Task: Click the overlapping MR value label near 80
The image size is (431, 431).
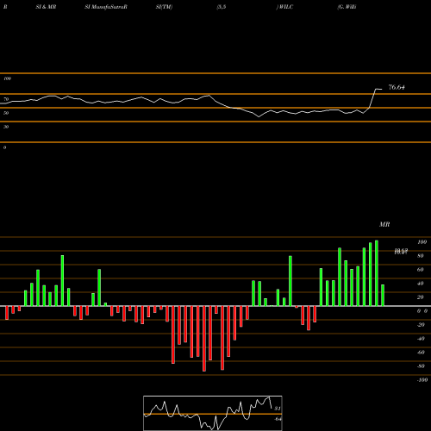Action: pos(401,252)
